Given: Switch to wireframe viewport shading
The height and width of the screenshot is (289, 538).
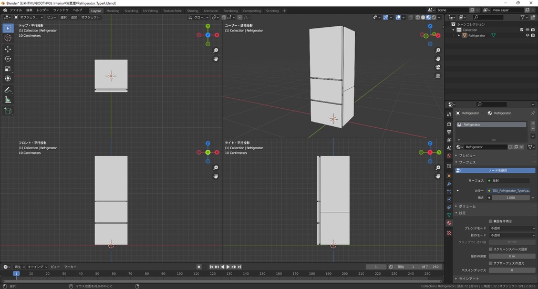Looking at the screenshot, I should pos(417,17).
